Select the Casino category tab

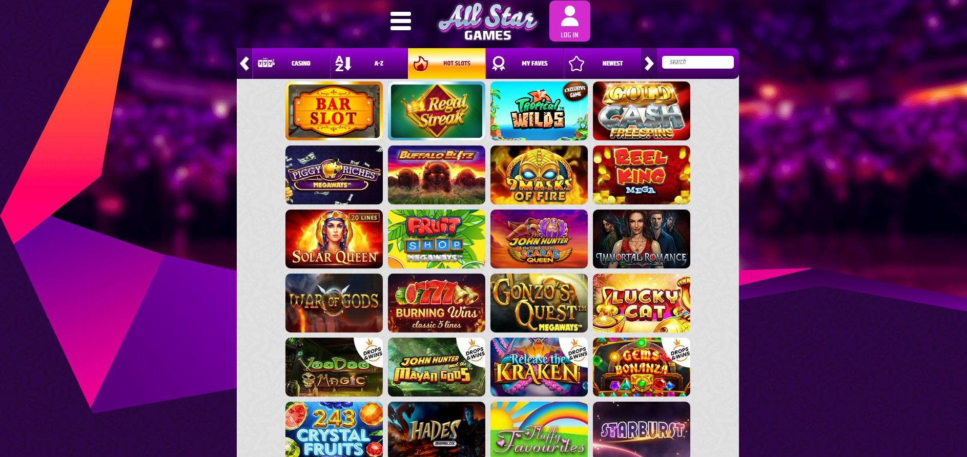tap(291, 64)
